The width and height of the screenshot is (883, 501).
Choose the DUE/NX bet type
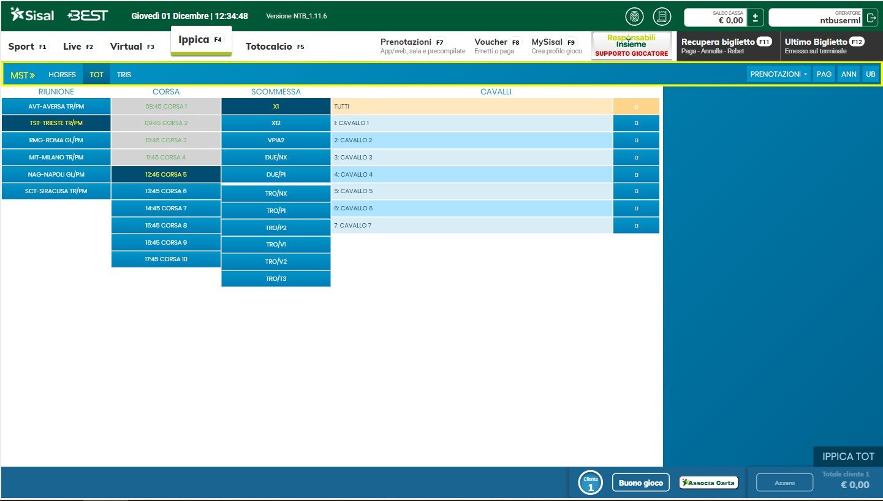coord(276,158)
